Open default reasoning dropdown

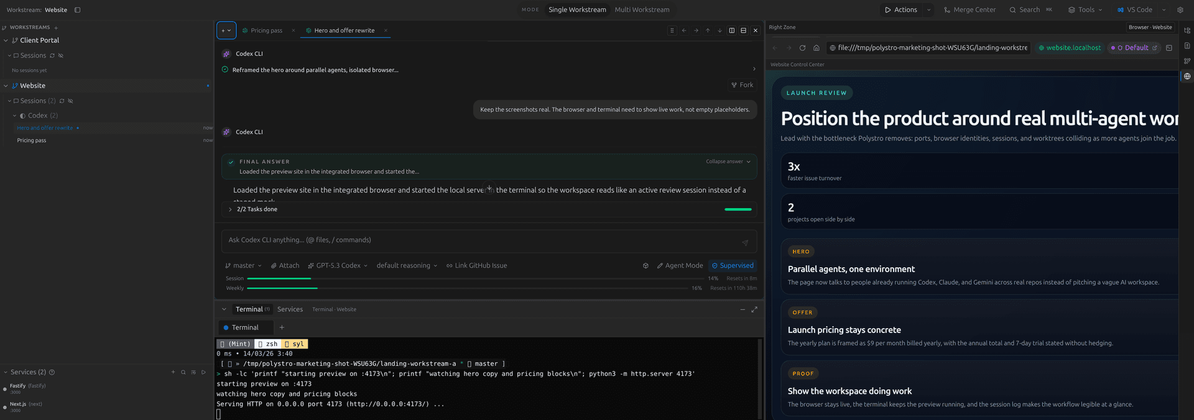(x=407, y=265)
